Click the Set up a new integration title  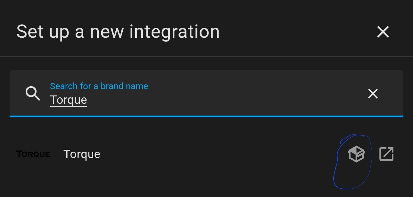pos(118,31)
